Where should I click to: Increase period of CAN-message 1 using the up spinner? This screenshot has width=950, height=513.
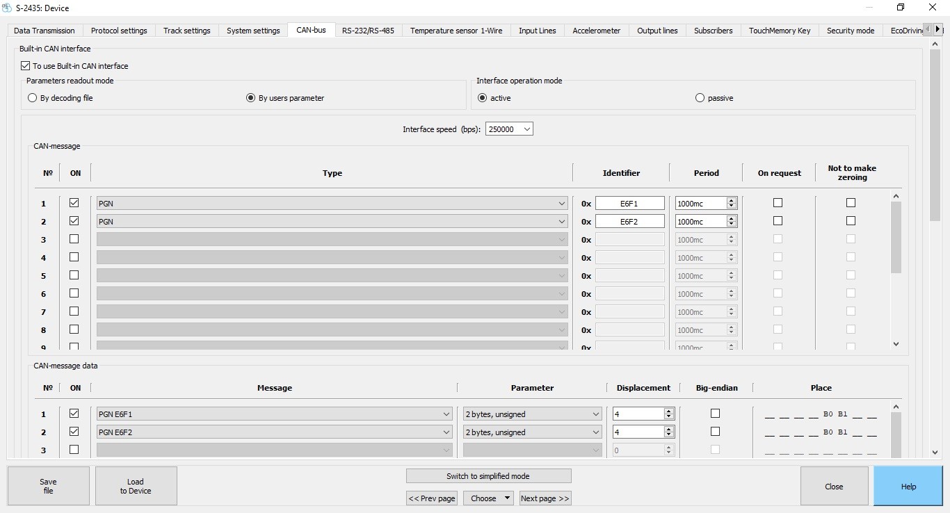(x=731, y=201)
